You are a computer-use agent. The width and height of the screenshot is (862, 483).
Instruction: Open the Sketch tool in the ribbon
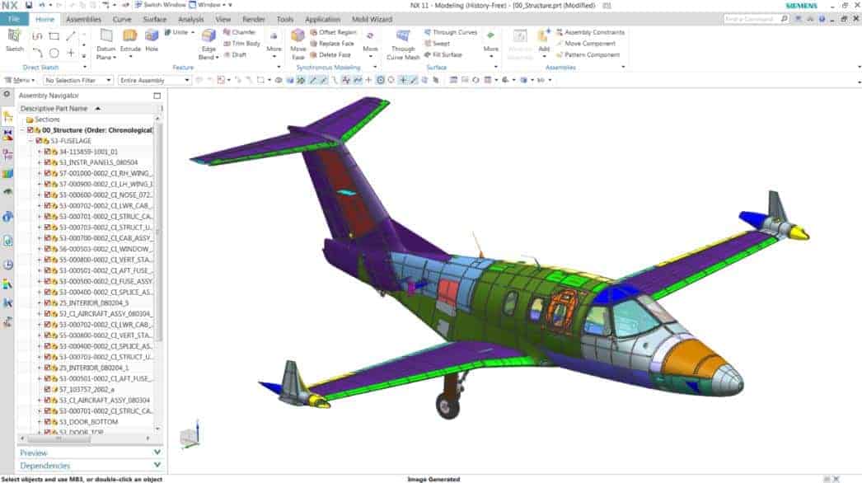click(14, 39)
